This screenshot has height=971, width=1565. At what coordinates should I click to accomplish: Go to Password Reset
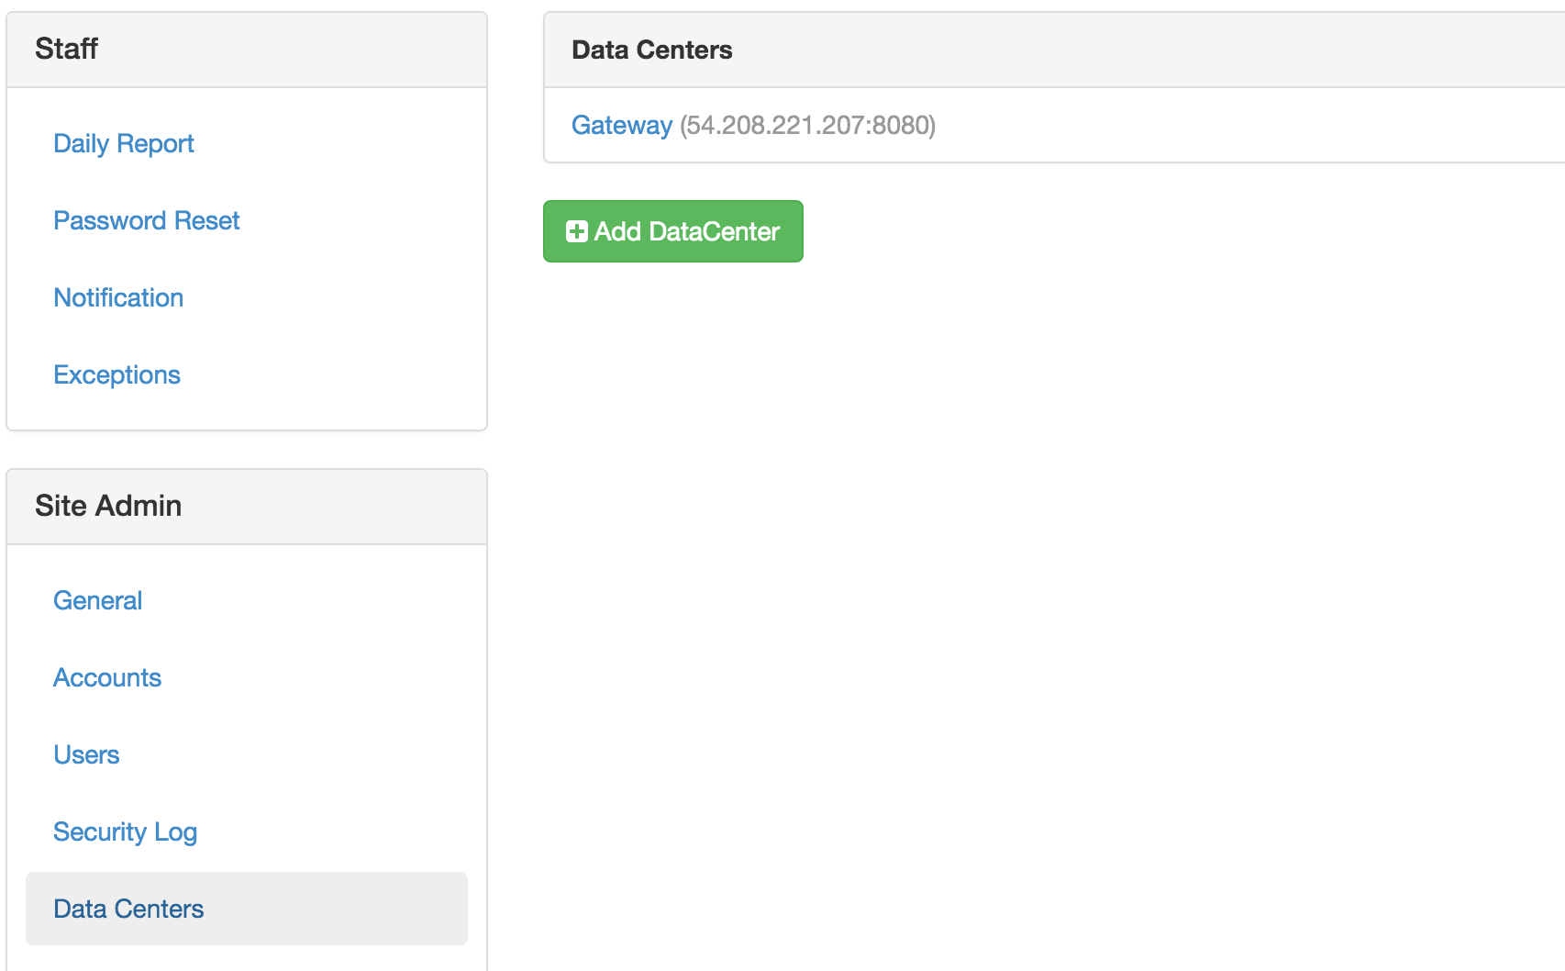tap(147, 220)
